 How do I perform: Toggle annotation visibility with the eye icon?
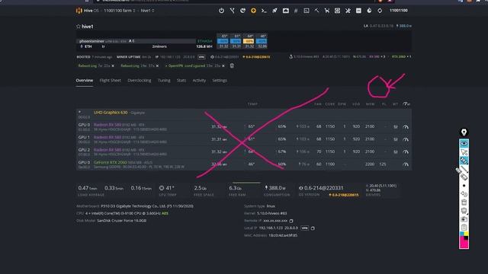coord(464,144)
